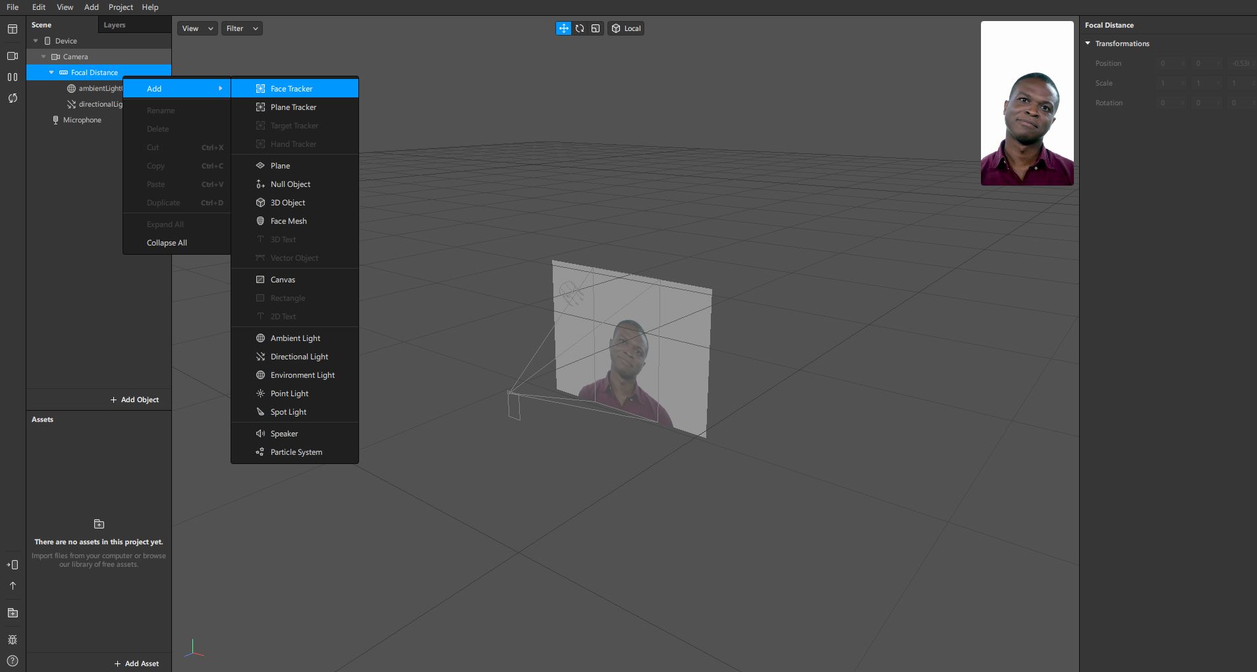The height and width of the screenshot is (672, 1257).
Task: Open the layout panel icon in sidebar
Action: coord(13,29)
